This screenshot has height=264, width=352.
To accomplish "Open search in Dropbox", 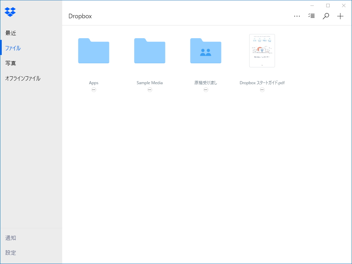I will 326,16.
